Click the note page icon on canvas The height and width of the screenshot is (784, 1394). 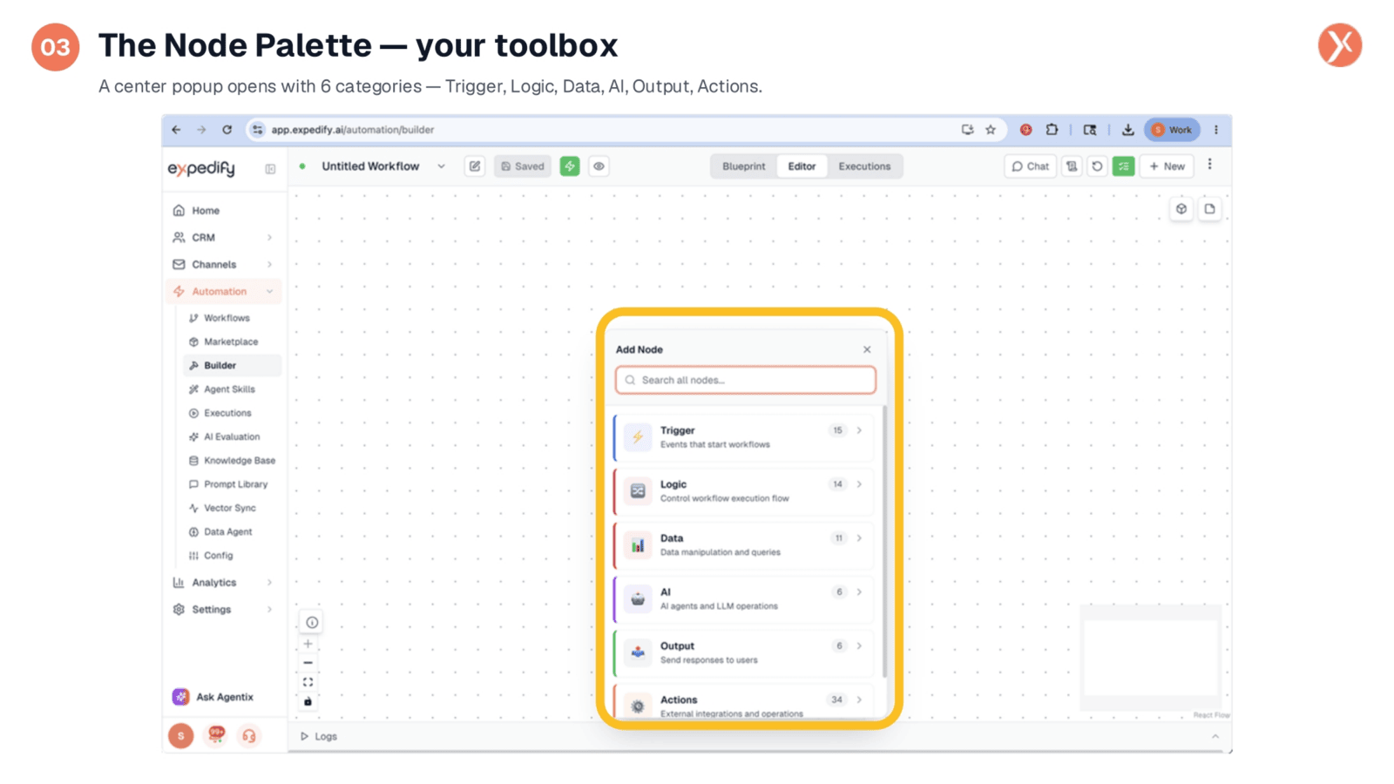pyautogui.click(x=1209, y=209)
